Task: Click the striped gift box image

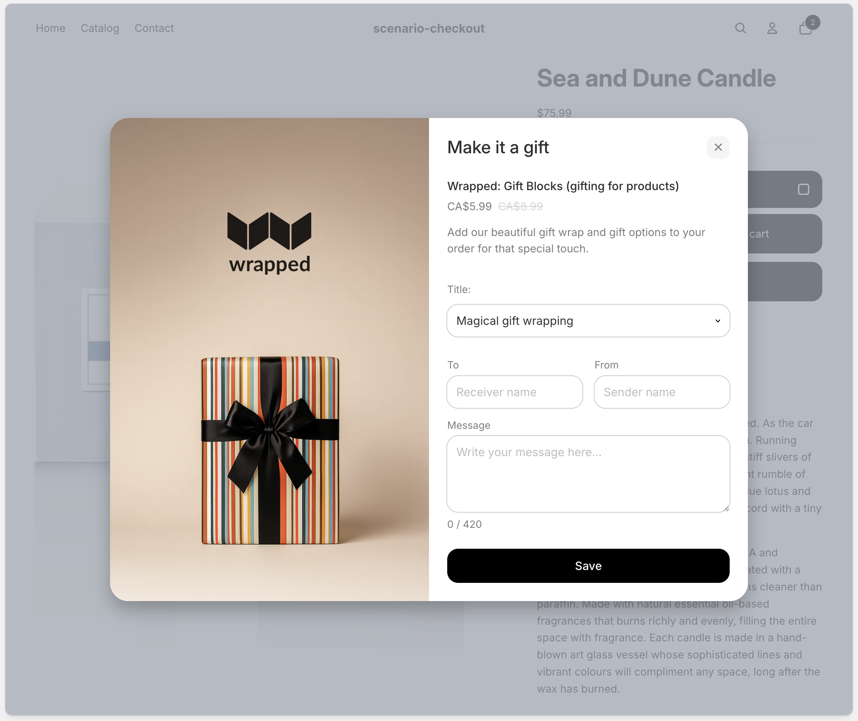Action: pos(270,450)
